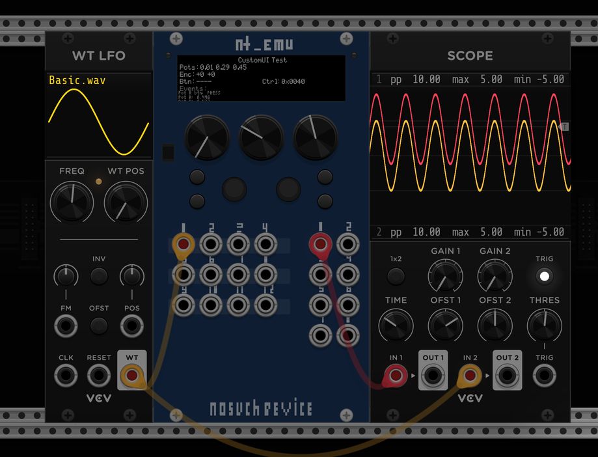Toggle the OFST button on WT LFO
Viewport: 598px width, 457px height.
[x=99, y=325]
